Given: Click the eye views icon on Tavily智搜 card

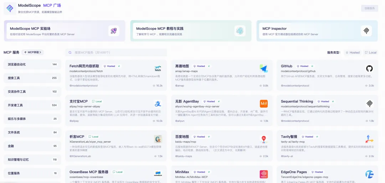Looking at the screenshot, I should point(366,156).
